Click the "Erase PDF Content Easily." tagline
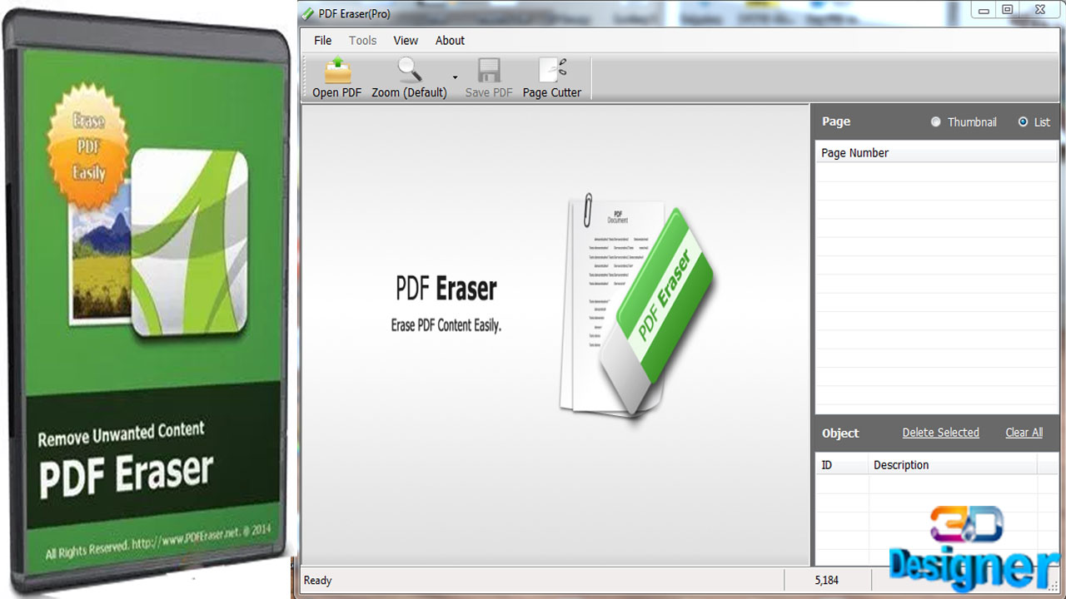 pos(446,325)
